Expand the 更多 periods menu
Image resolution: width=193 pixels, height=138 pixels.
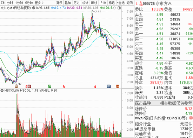coord(39,2)
